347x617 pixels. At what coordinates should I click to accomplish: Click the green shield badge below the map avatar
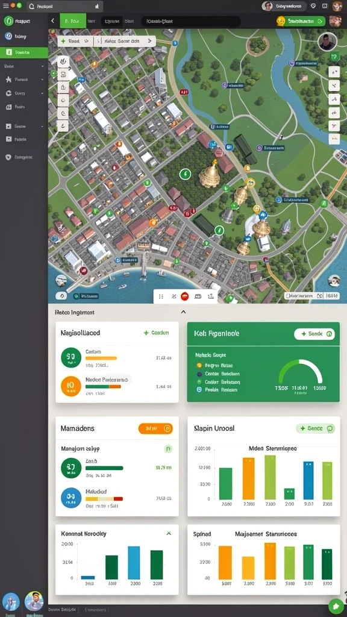(335, 56)
